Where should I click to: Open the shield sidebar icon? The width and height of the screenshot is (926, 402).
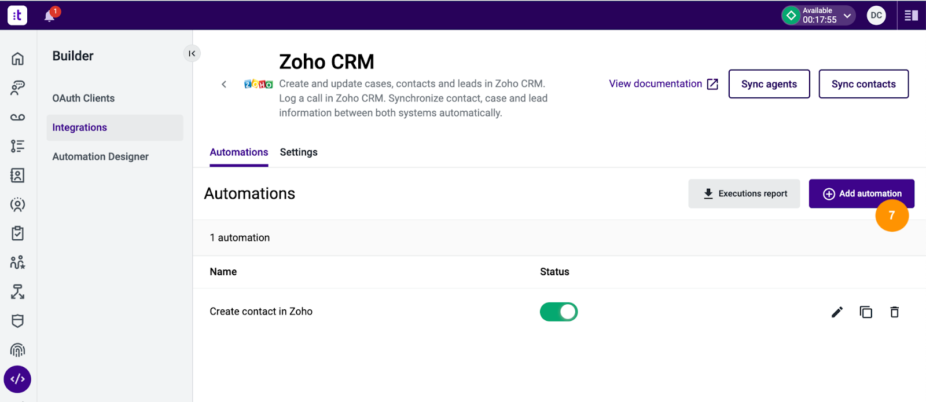click(18, 321)
